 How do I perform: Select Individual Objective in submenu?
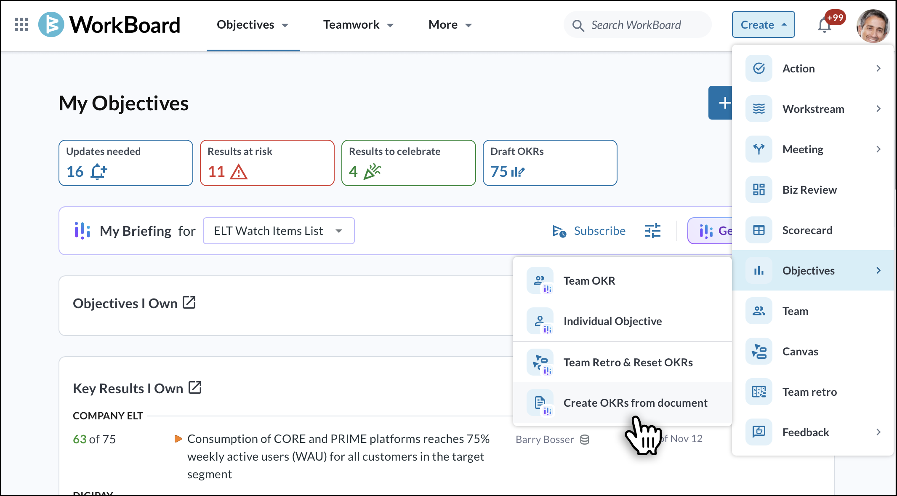(623, 321)
